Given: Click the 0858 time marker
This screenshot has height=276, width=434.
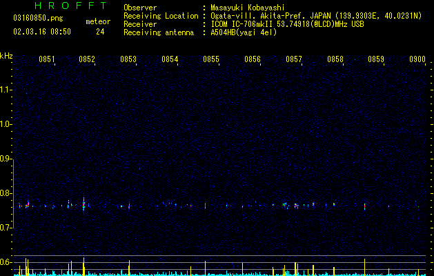Looking at the screenshot, I should click(335, 59).
